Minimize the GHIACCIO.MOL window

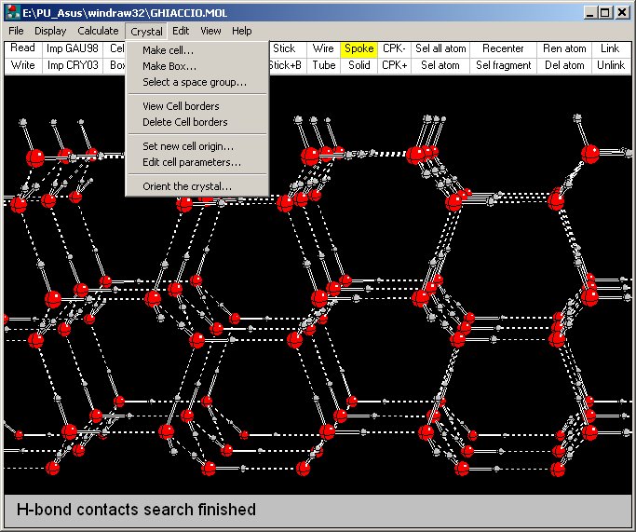590,13
